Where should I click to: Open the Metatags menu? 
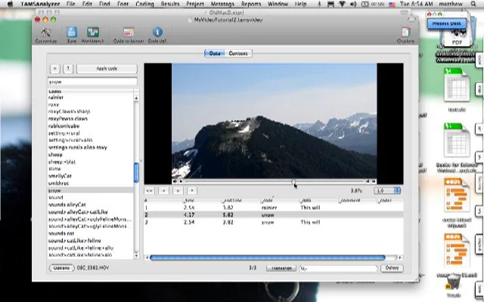click(x=223, y=4)
